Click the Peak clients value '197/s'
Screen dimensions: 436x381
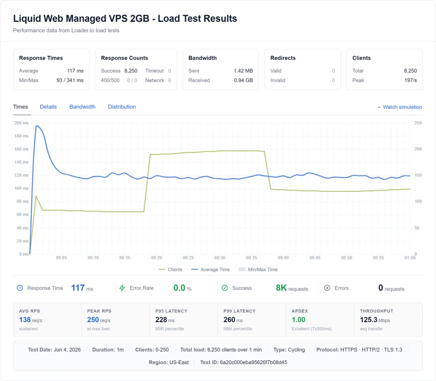pos(411,80)
